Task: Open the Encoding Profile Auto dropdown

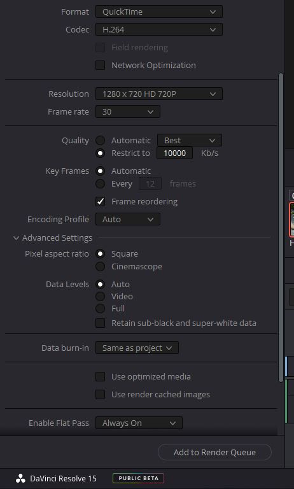Action: (128, 219)
